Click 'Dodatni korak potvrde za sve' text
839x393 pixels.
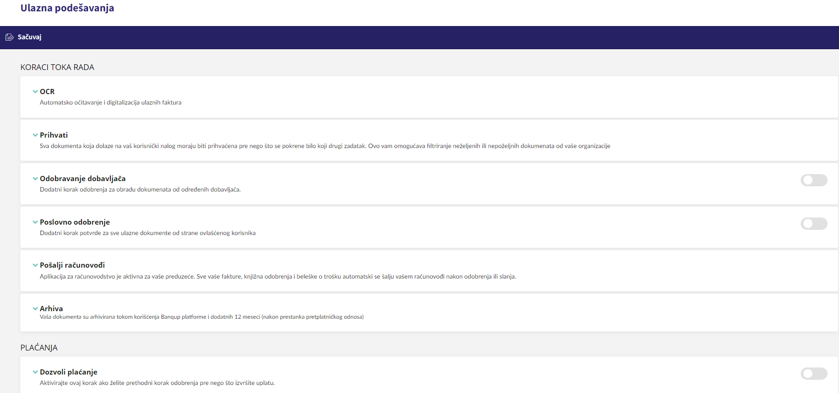click(148, 233)
